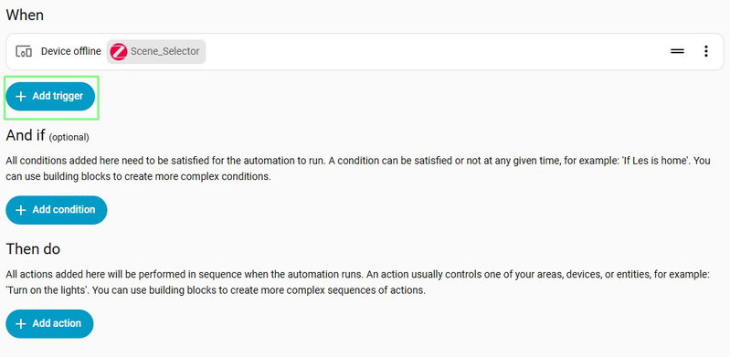Add a new trigger via Add trigger label
Screen dimensions: 730x357
pyautogui.click(x=58, y=96)
